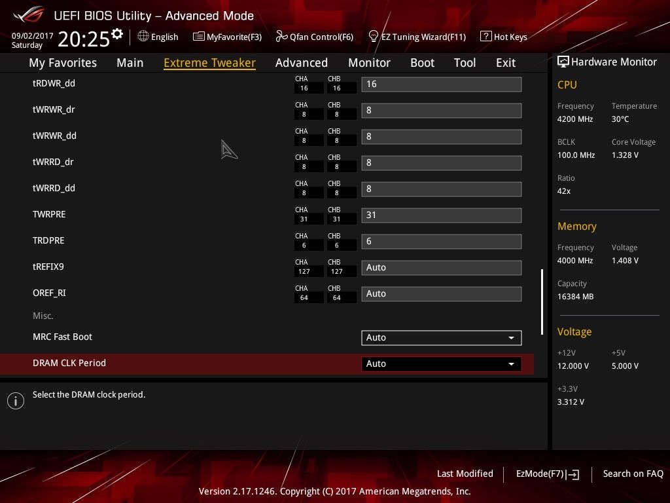Select the MRC Fast Boot label
This screenshot has height=503, width=670.
click(x=62, y=337)
